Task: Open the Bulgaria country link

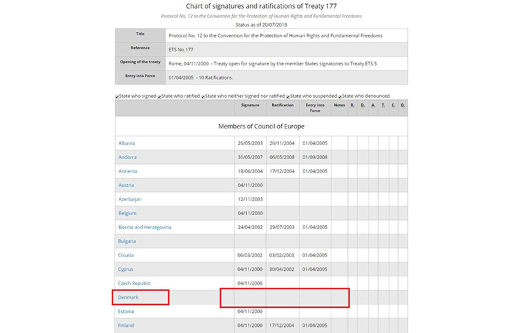Action: (x=127, y=241)
